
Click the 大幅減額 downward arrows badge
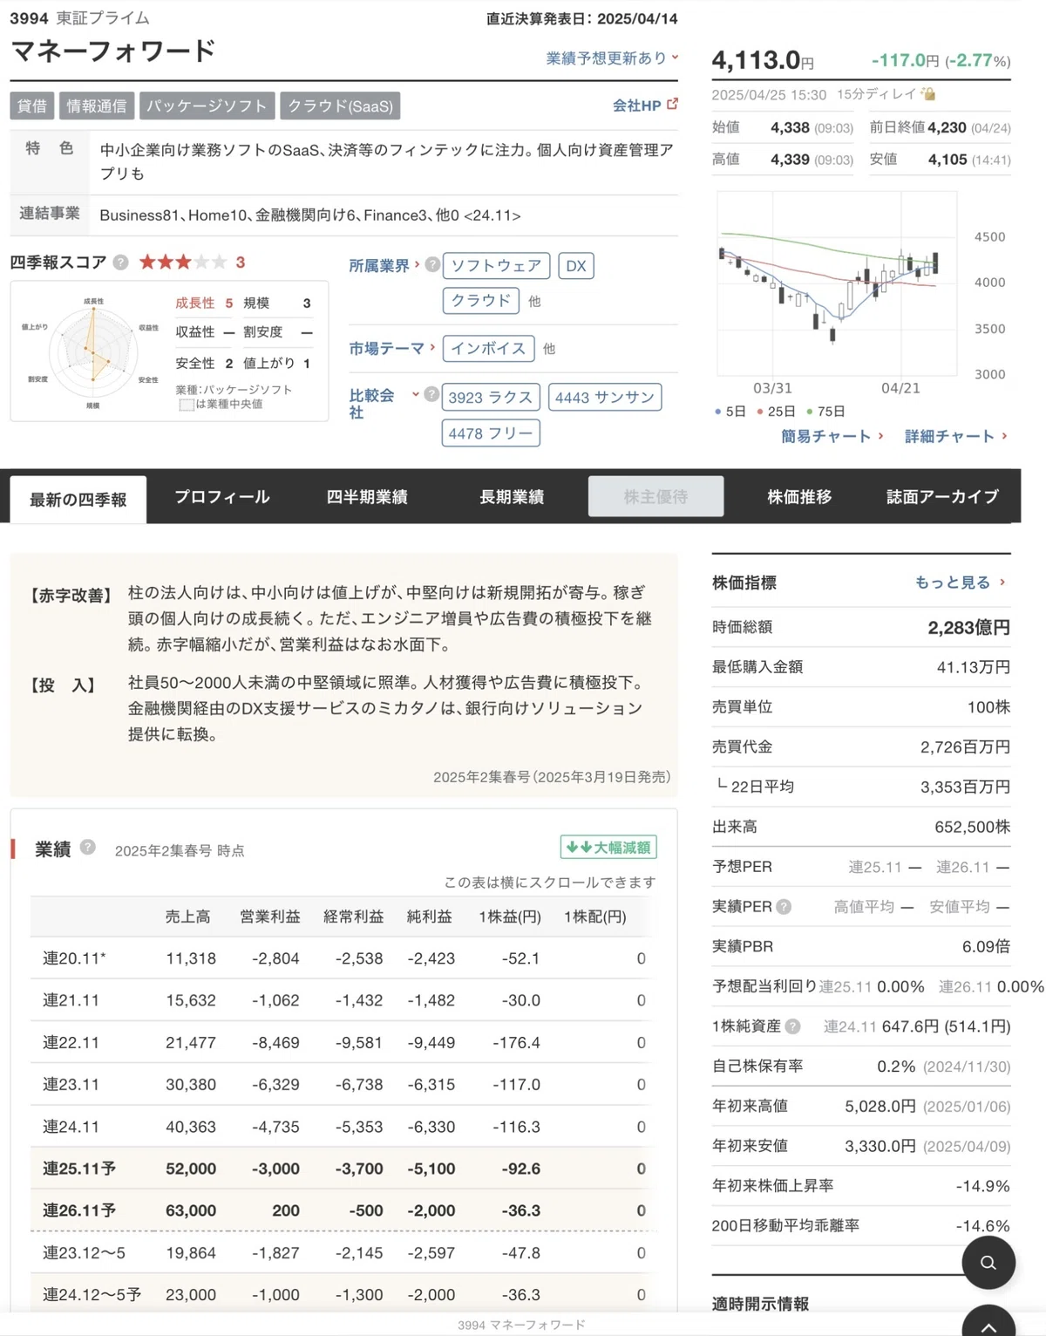tap(608, 847)
